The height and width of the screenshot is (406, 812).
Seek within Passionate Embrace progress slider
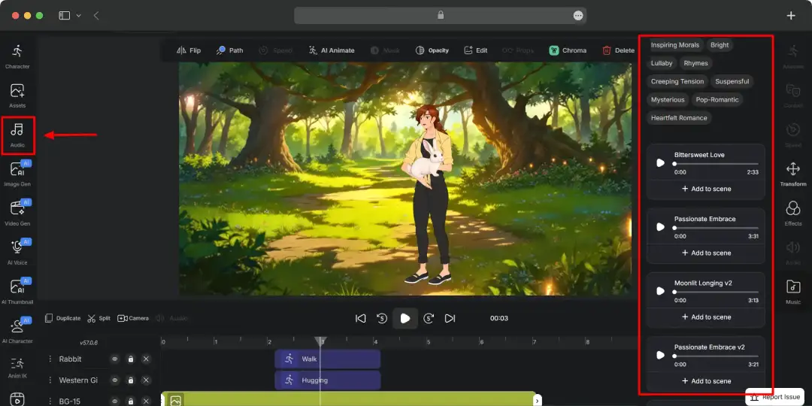pyautogui.click(x=717, y=228)
